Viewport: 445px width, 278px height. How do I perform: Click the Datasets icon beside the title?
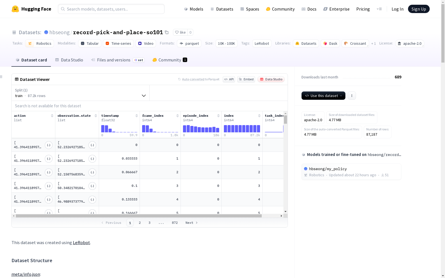[x=14, y=32]
